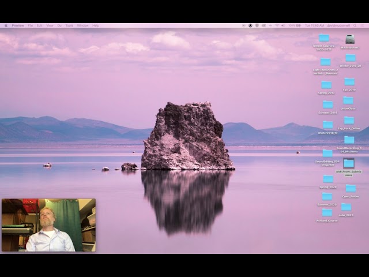Select the Jobs_2020 folder
This screenshot has width=369, height=277.
pos(346,207)
